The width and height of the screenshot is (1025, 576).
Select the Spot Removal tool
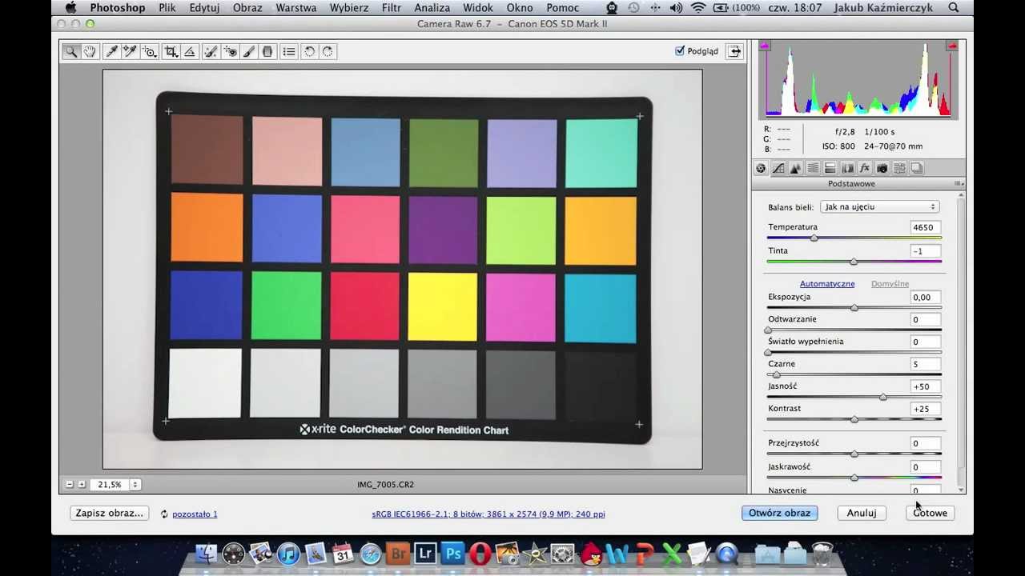pyautogui.click(x=211, y=51)
